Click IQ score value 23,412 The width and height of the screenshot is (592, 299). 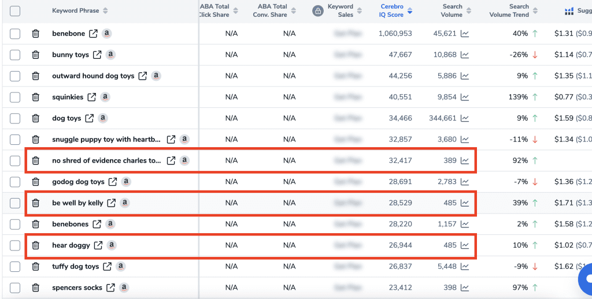coord(401,287)
